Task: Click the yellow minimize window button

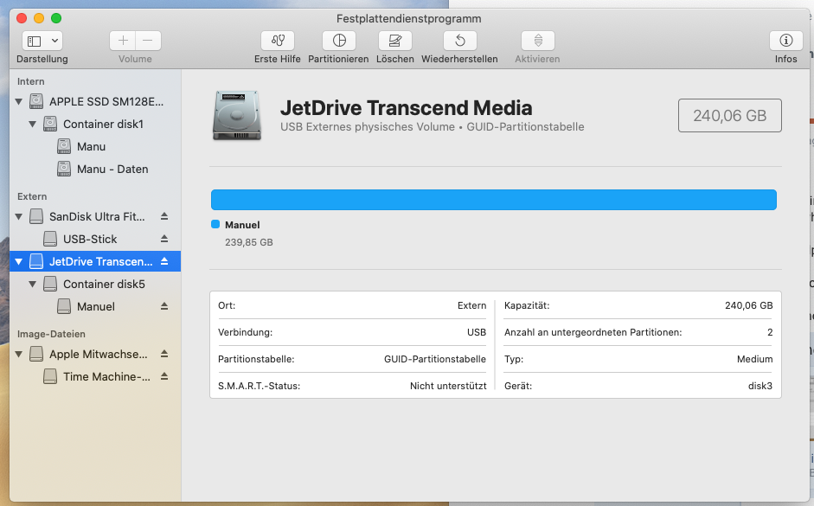Action: point(39,18)
